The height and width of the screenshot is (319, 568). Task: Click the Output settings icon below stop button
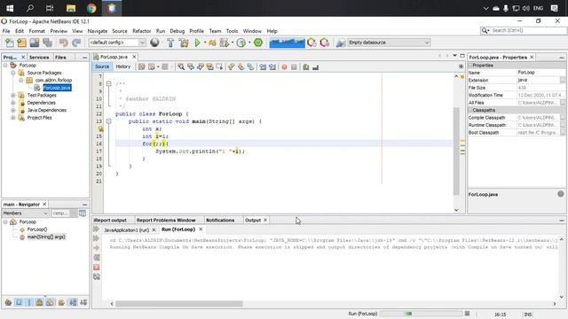coord(97,276)
